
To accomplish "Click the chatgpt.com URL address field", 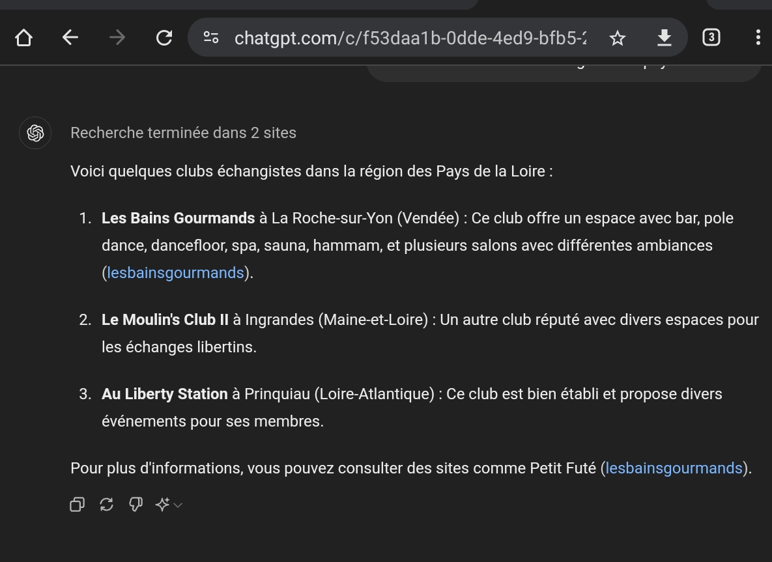I will tap(410, 38).
